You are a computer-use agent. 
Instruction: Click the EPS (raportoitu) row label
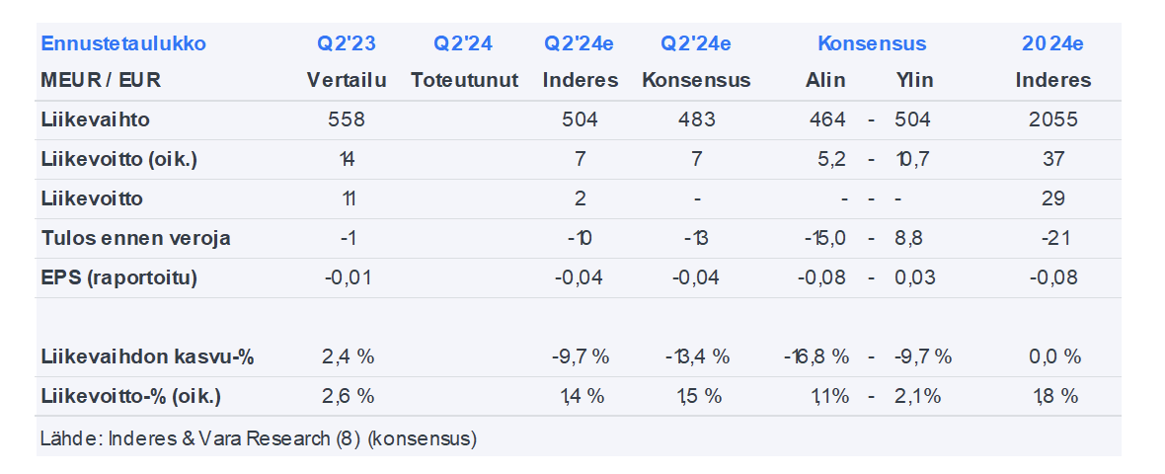[x=119, y=277]
